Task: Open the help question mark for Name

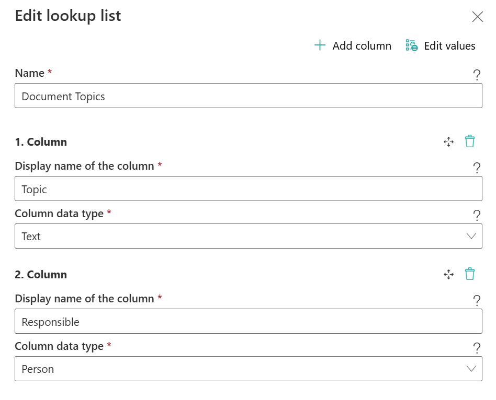Action: [477, 75]
